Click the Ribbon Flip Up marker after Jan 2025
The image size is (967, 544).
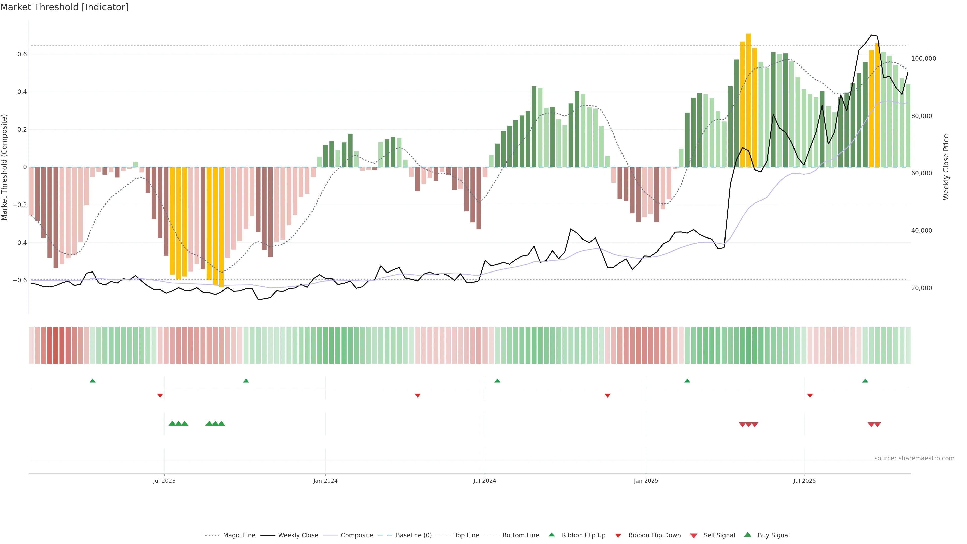(x=687, y=381)
